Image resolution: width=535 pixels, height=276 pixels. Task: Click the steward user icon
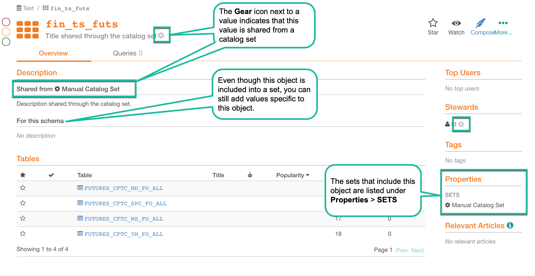[447, 124]
